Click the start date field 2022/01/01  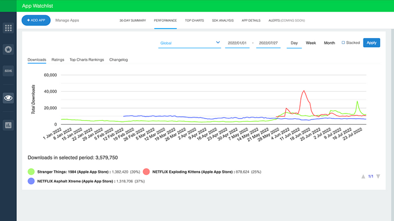pos(237,43)
